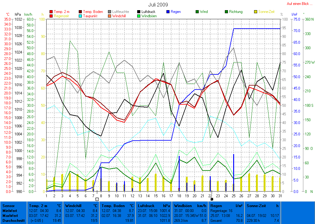Screen dimensions: 315x224
Task: Click the orange Windchill legend square
Action: (x=110, y=16)
